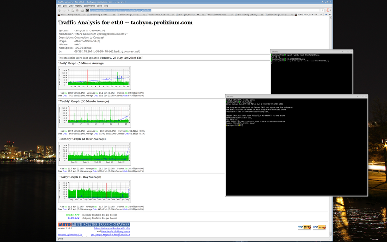Open the mrtg-rrd.cgi version link
Image resolution: width=387 pixels, height=242 pixels.
point(70,235)
